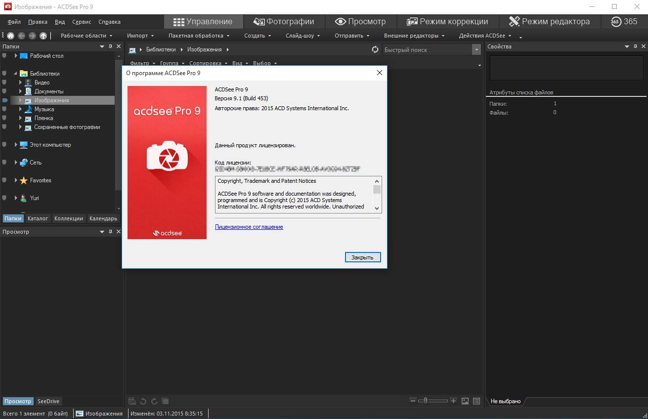
Task: Toggle Easy-Select marker for Этот компьютер
Action: pyautogui.click(x=4, y=145)
